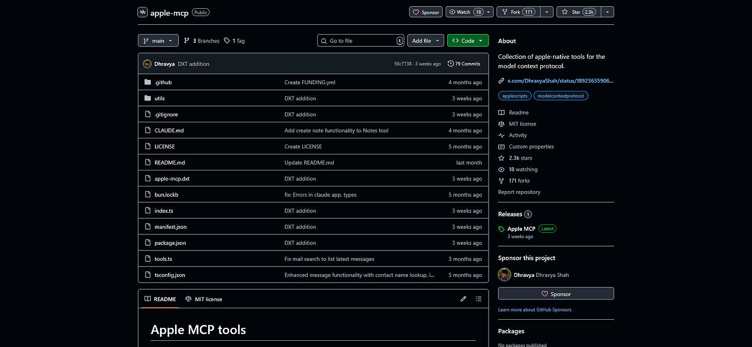Open the x.com/DhravyaShah status link

tap(560, 81)
